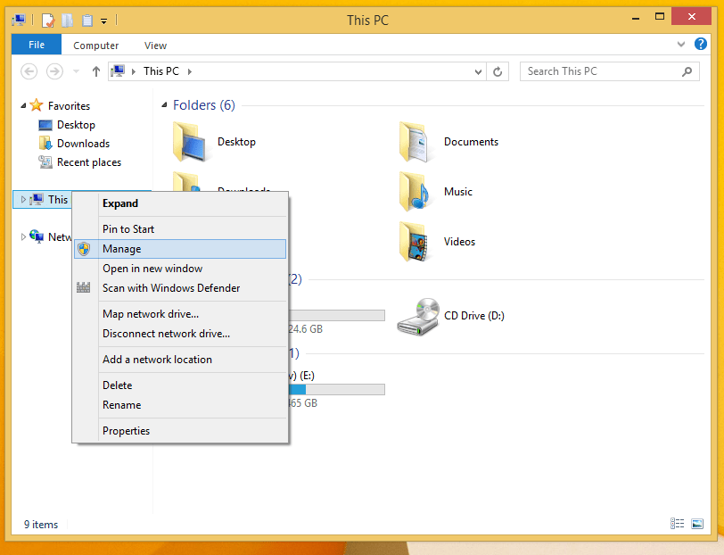
Task: Open Customize Quick Access Toolbar dropdown
Action: point(104,21)
